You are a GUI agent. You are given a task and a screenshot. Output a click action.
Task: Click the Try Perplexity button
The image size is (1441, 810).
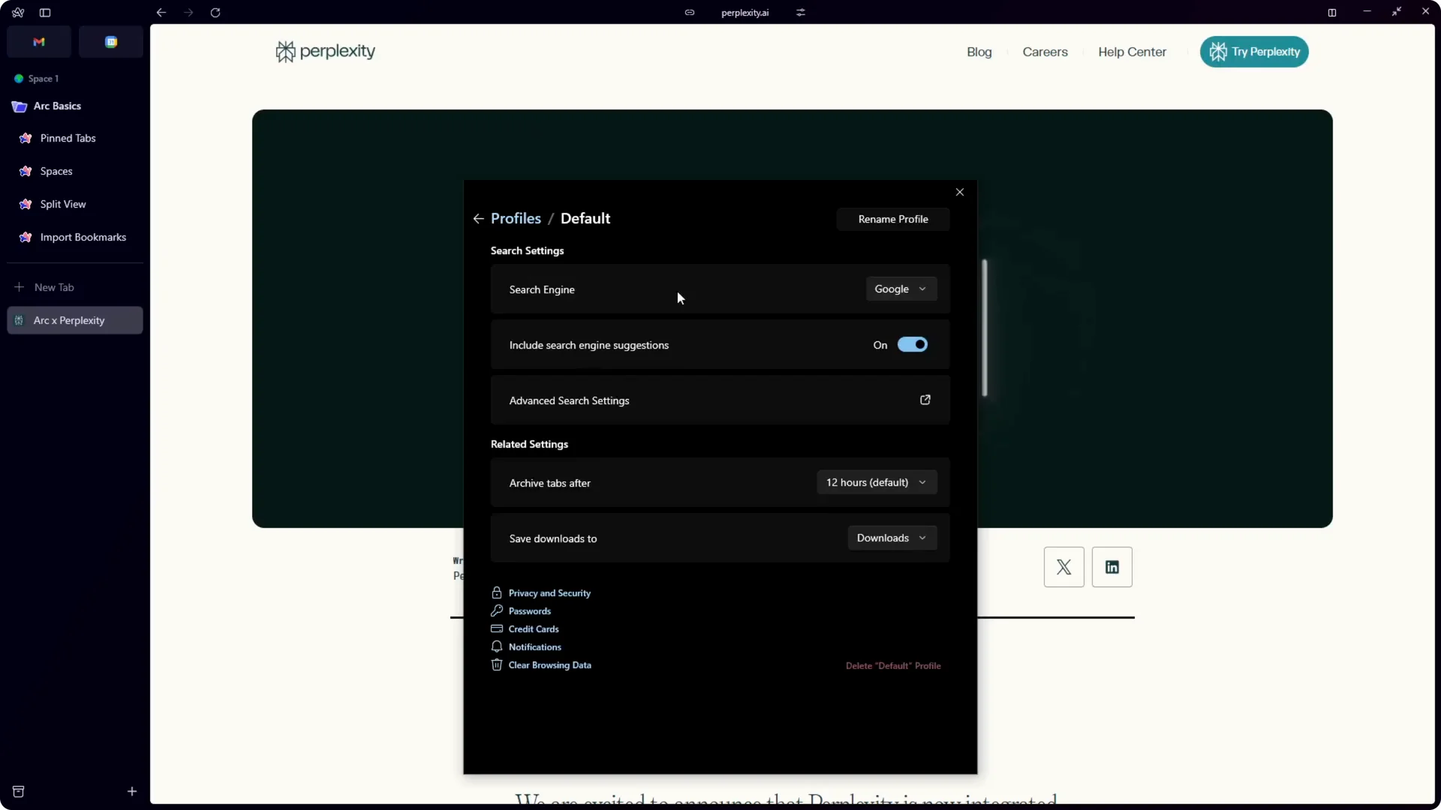[1253, 52]
